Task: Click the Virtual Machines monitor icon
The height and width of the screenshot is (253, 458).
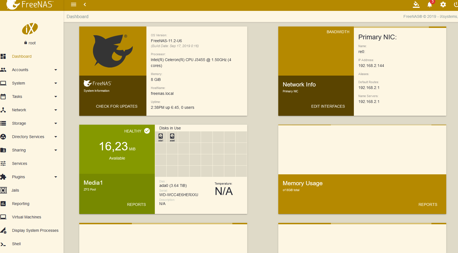Action: (3, 217)
